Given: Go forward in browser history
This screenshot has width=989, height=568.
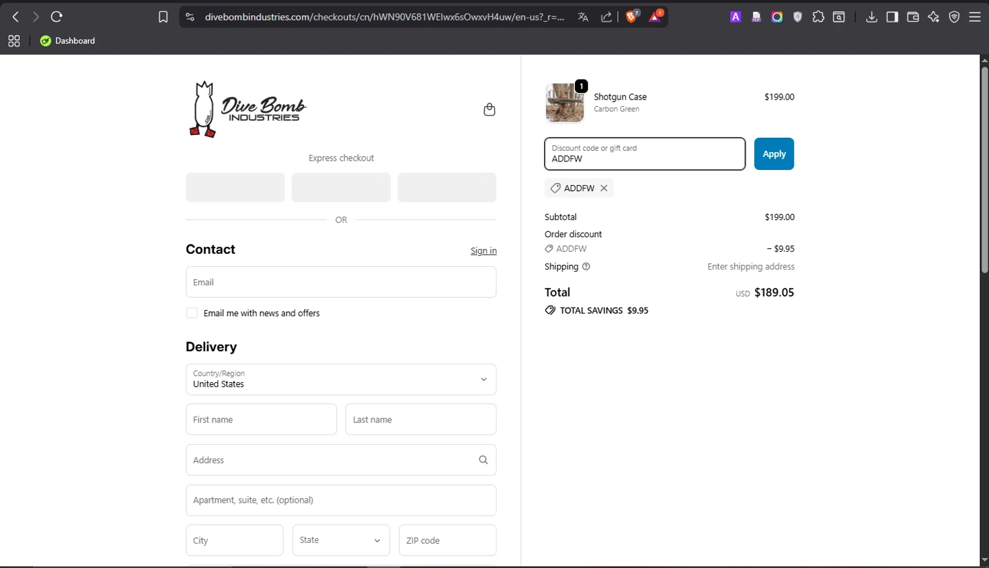Looking at the screenshot, I should [x=36, y=17].
